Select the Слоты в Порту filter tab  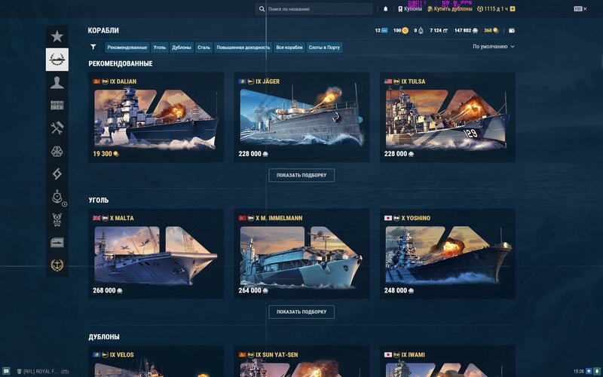coord(324,48)
